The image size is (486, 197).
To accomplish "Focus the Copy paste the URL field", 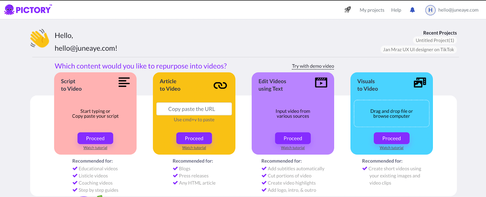I will (x=194, y=109).
